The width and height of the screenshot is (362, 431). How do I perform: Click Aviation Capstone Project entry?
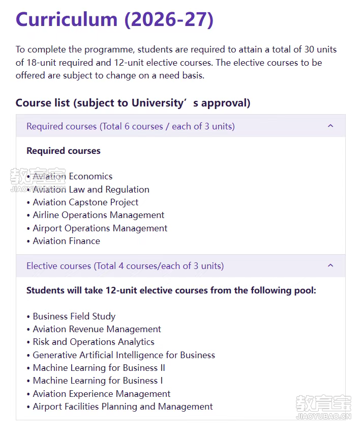pyautogui.click(x=85, y=202)
